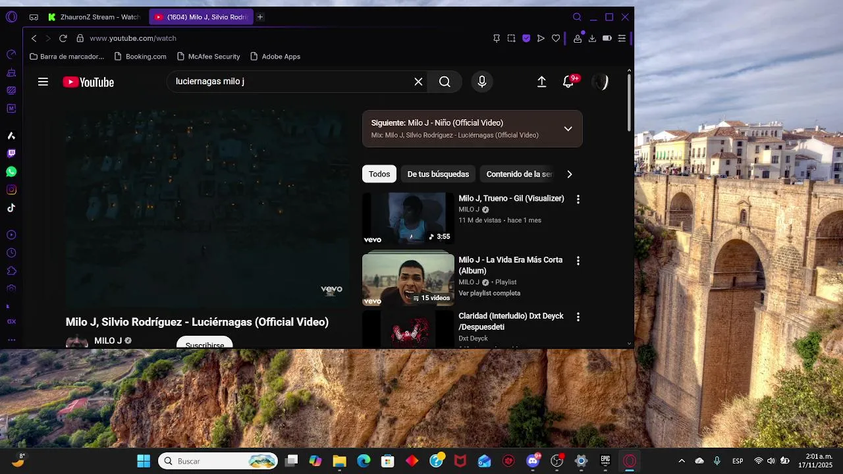Open the MILO J channel name under video
Viewport: 843px width, 474px height.
[108, 340]
